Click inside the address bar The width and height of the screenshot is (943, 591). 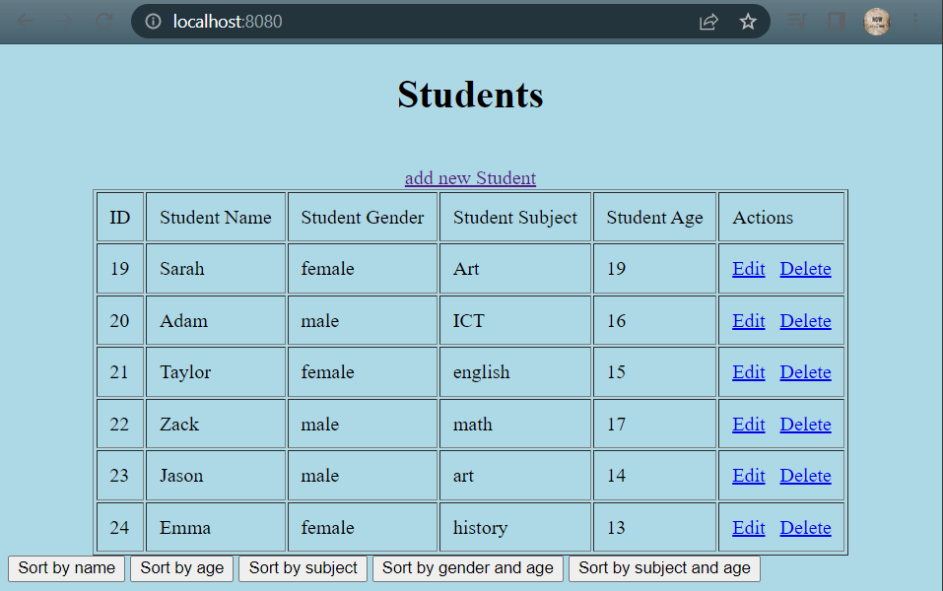pos(394,20)
